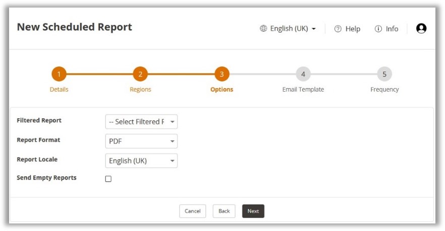
Task: Expand the Filtered Report dropdown
Action: (141, 122)
